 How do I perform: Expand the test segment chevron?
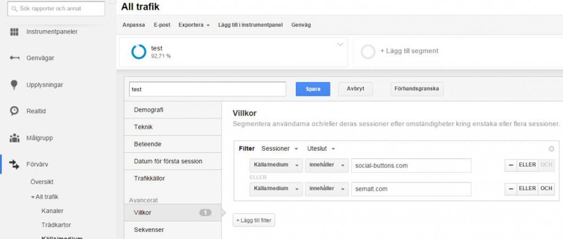pos(340,44)
